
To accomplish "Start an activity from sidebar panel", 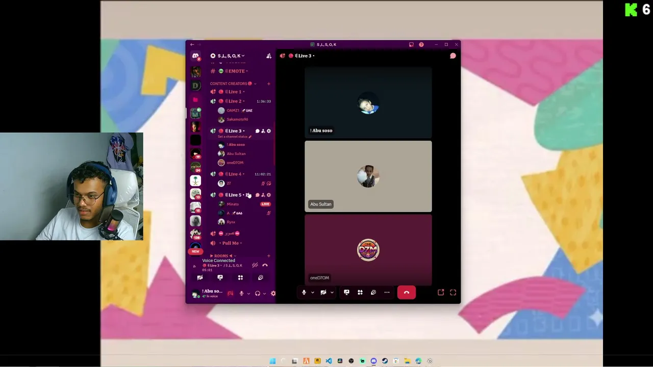I will [x=240, y=278].
